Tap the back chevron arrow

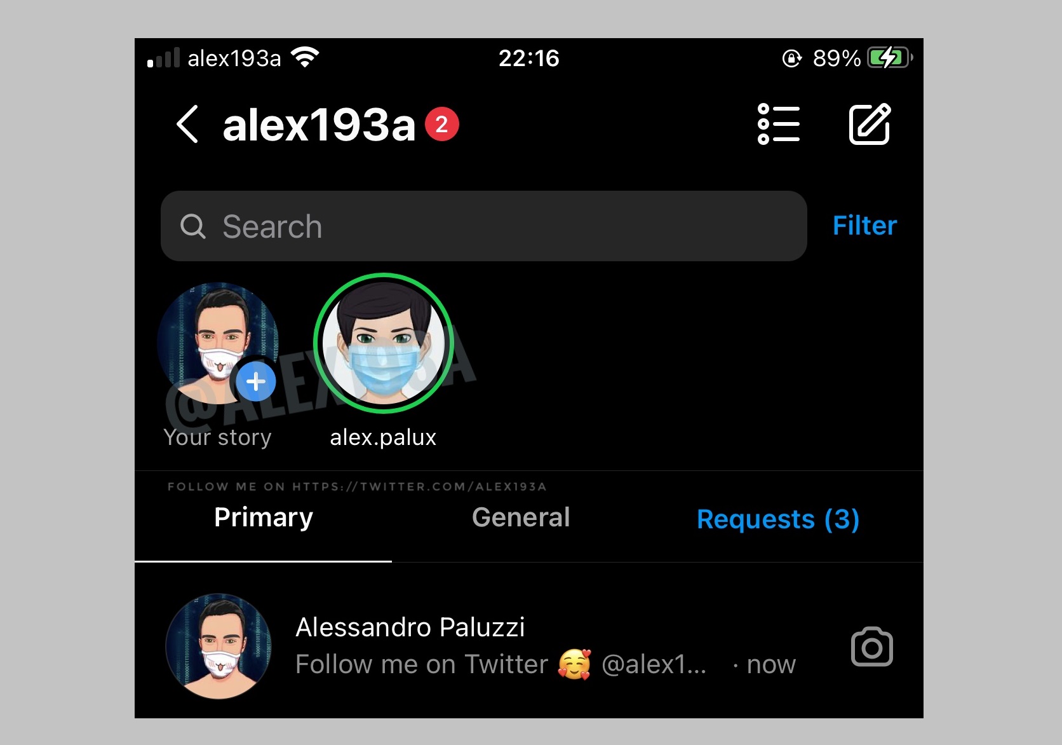[x=187, y=124]
